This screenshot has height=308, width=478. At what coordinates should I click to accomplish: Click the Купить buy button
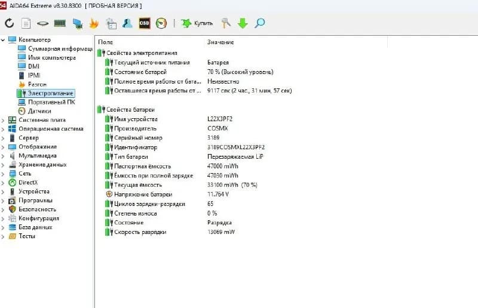[197, 23]
